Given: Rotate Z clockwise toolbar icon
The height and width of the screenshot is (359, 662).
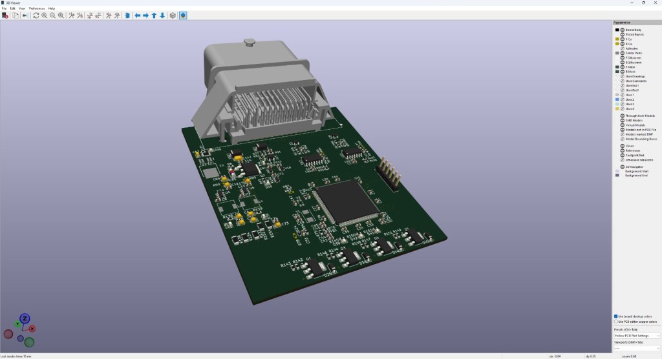Looking at the screenshot, I should coord(109,15).
